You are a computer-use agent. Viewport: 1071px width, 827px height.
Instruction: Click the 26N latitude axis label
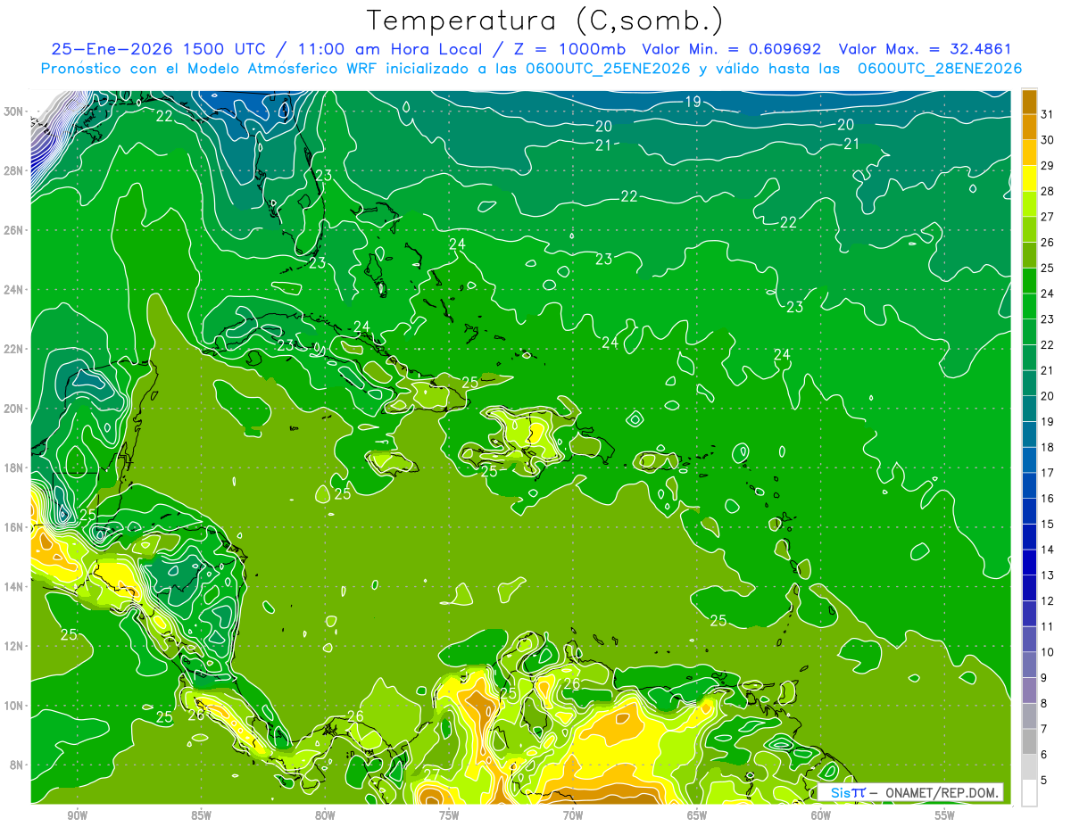pos(14,230)
